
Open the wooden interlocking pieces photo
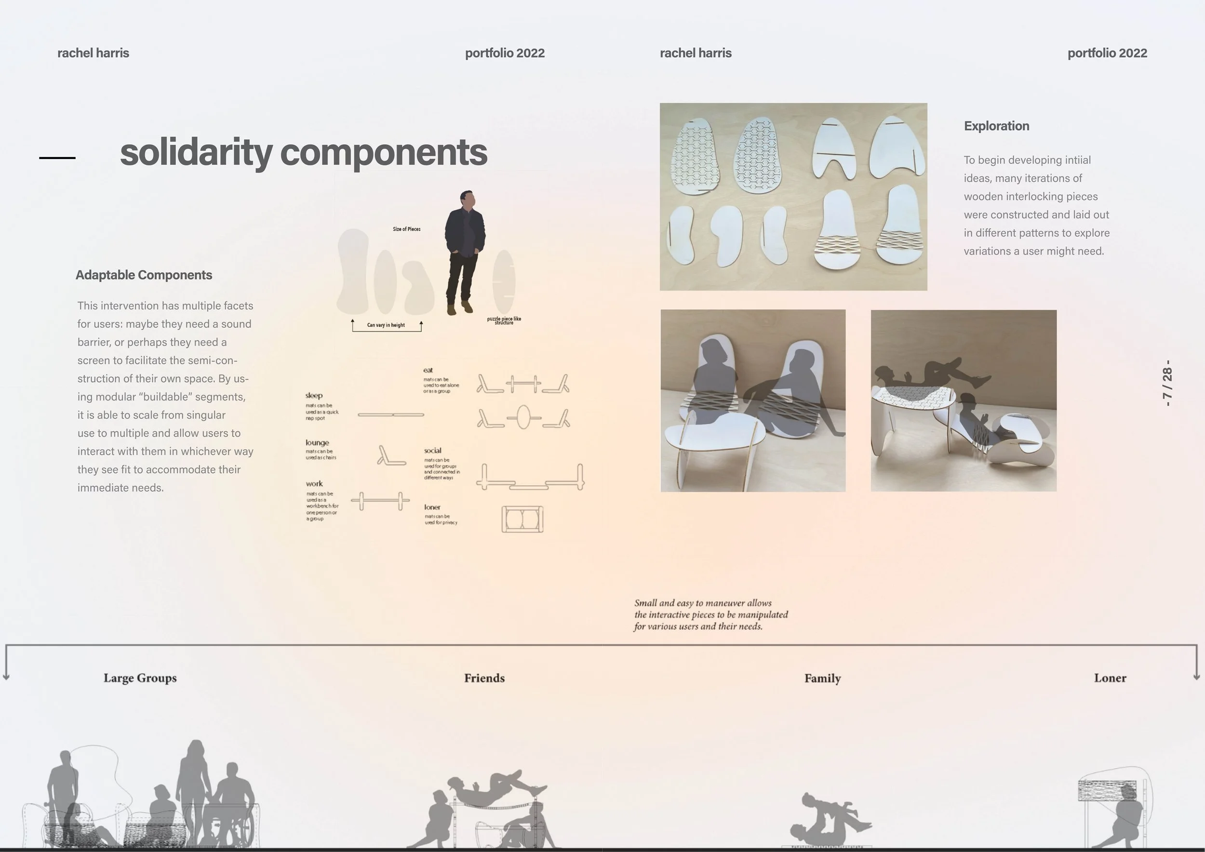(793, 197)
